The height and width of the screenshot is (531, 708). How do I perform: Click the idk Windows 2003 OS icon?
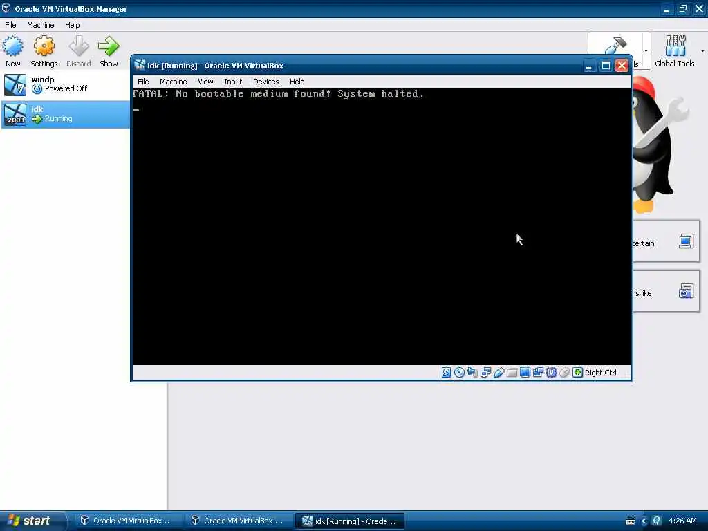pos(15,114)
